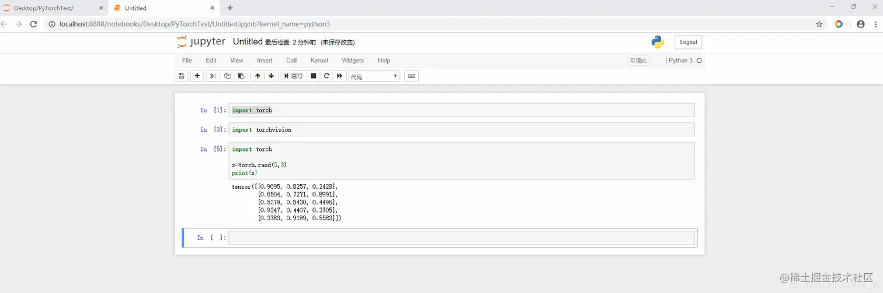
Task: Click the Logout button
Action: coord(689,42)
